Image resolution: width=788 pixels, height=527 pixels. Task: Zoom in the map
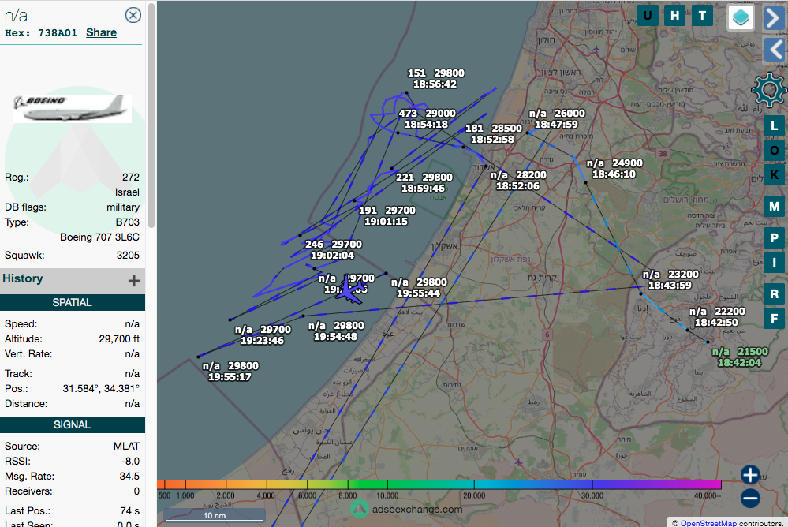click(x=750, y=475)
